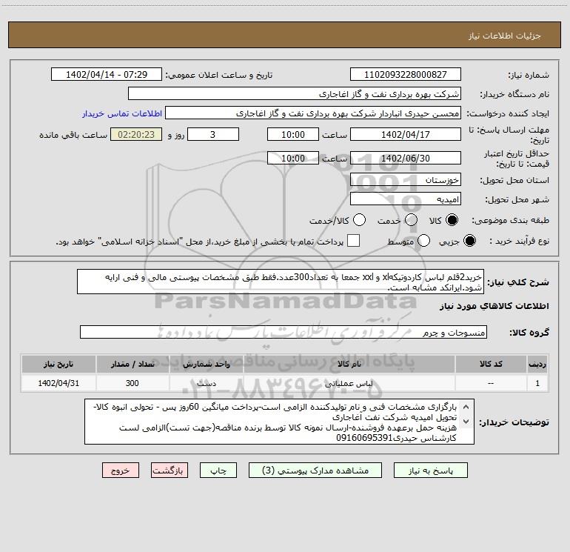
Task: Click the جزئیات اطلاعات نیاز header title
Action: (505, 36)
